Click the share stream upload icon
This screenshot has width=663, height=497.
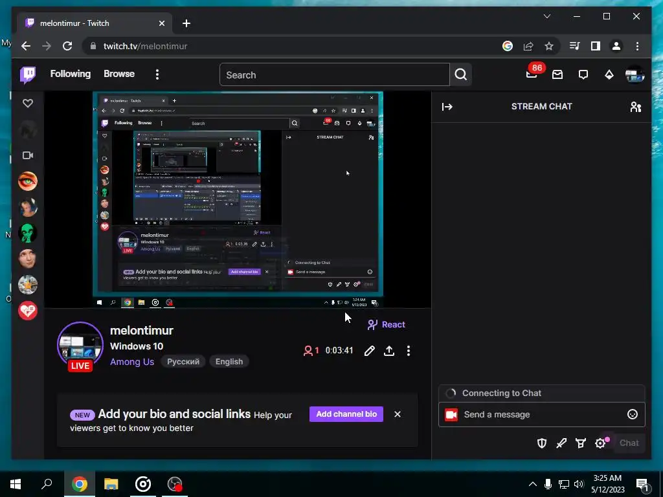389,351
